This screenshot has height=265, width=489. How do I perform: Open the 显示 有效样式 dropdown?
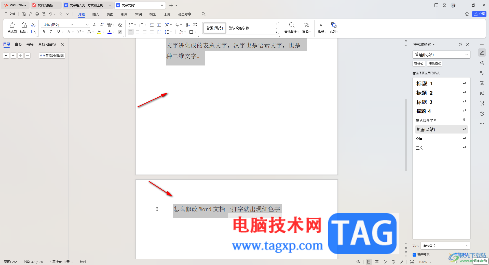(445, 246)
